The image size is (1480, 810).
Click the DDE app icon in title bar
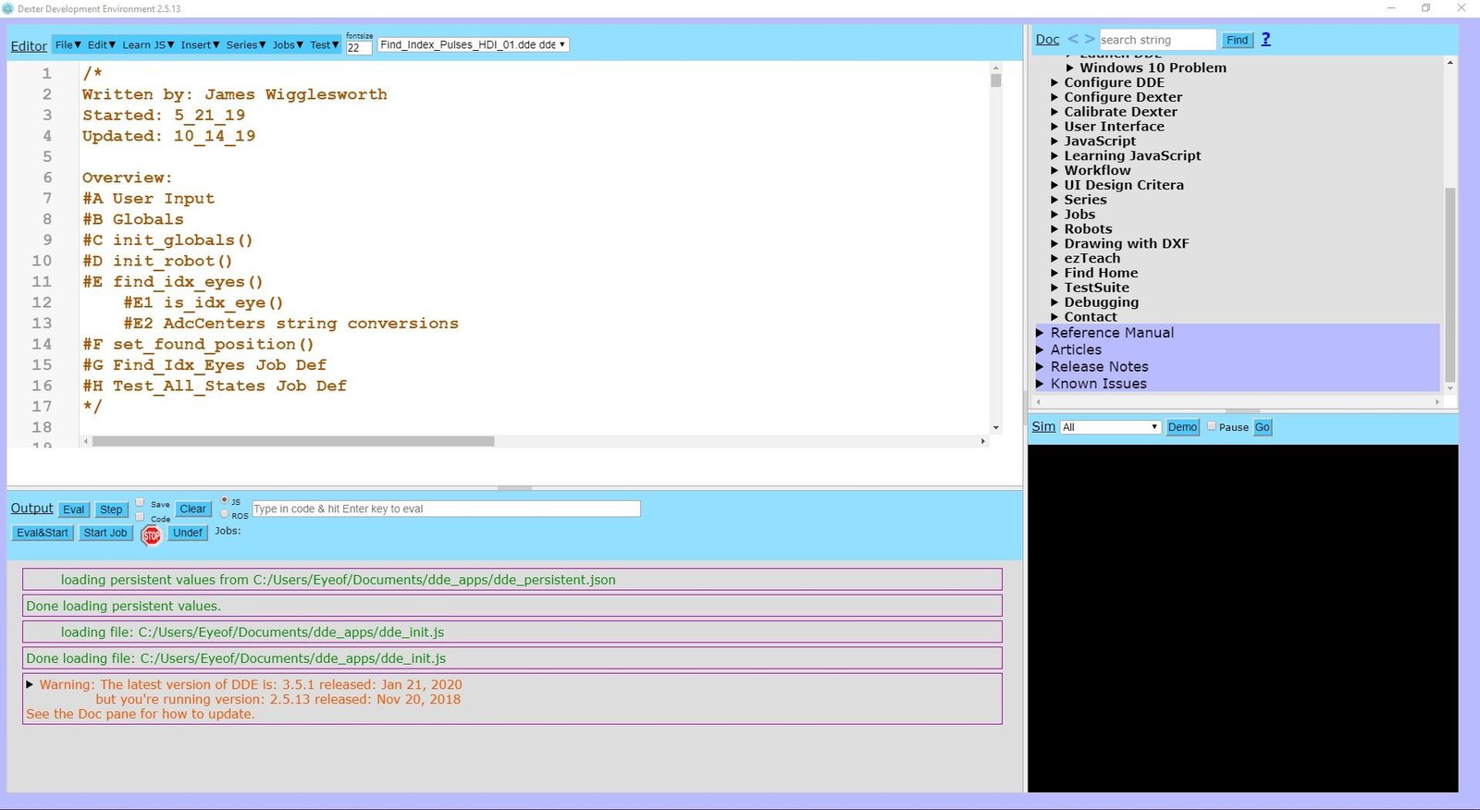[x=8, y=8]
